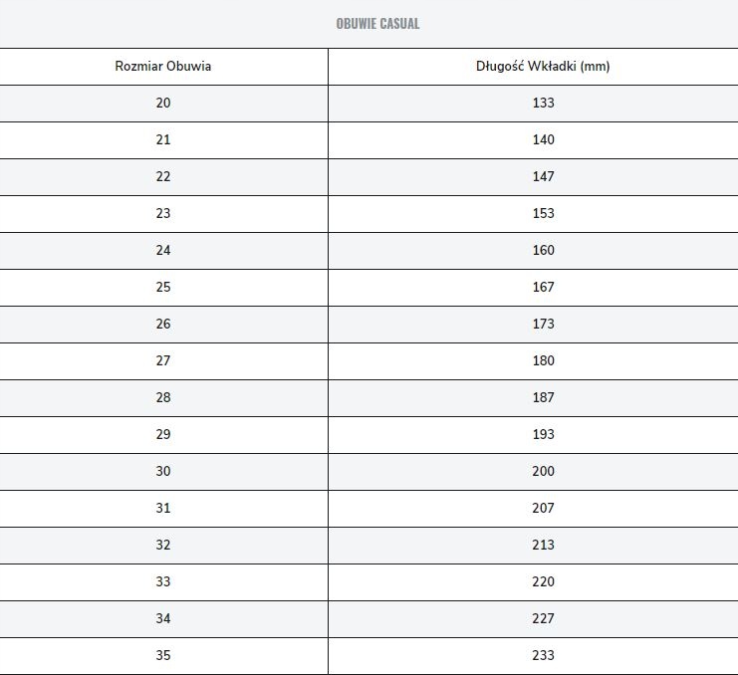Click the insole length 200 cell

coord(543,471)
